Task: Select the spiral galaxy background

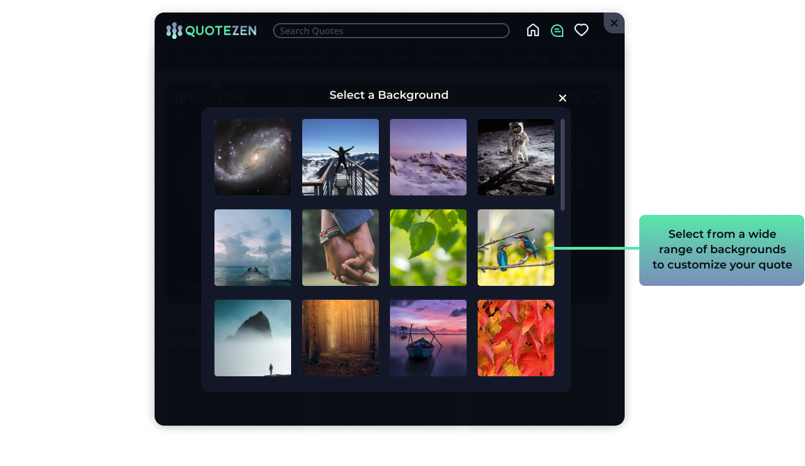Action: (x=253, y=157)
